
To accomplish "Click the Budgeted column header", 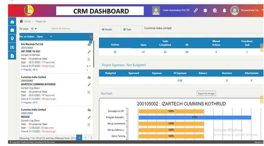I will [x=110, y=73].
